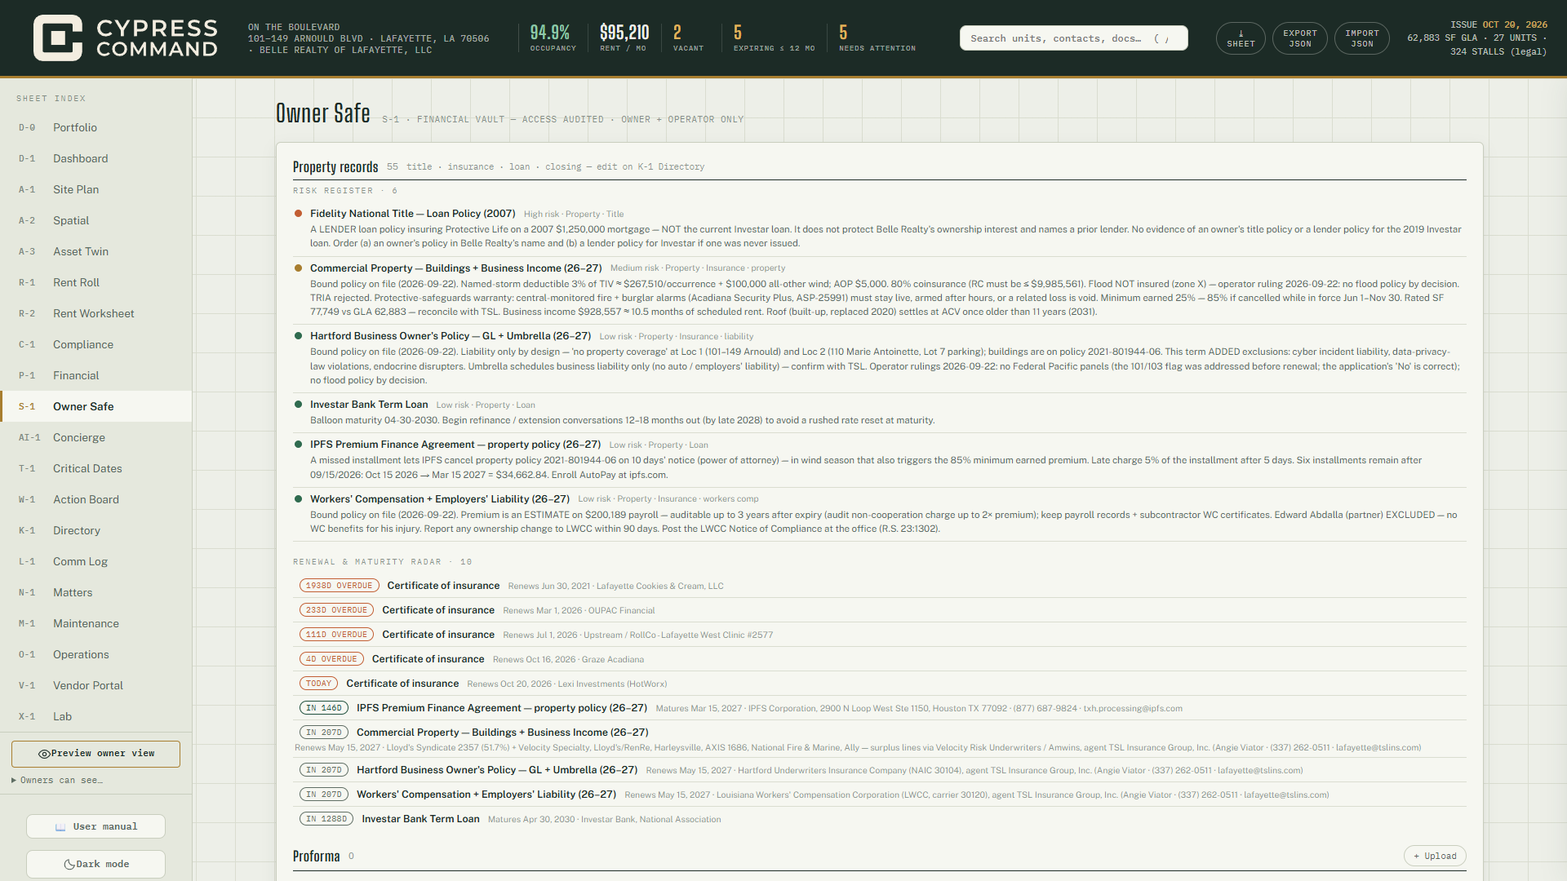The image size is (1567, 881).
Task: Select Owner Safe in the sheet index
Action: click(96, 407)
